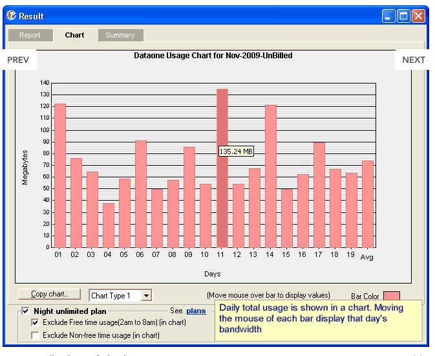Click the Avg bar in chart

click(x=368, y=204)
